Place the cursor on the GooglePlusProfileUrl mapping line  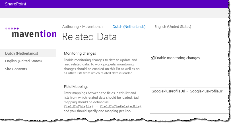[187, 91]
